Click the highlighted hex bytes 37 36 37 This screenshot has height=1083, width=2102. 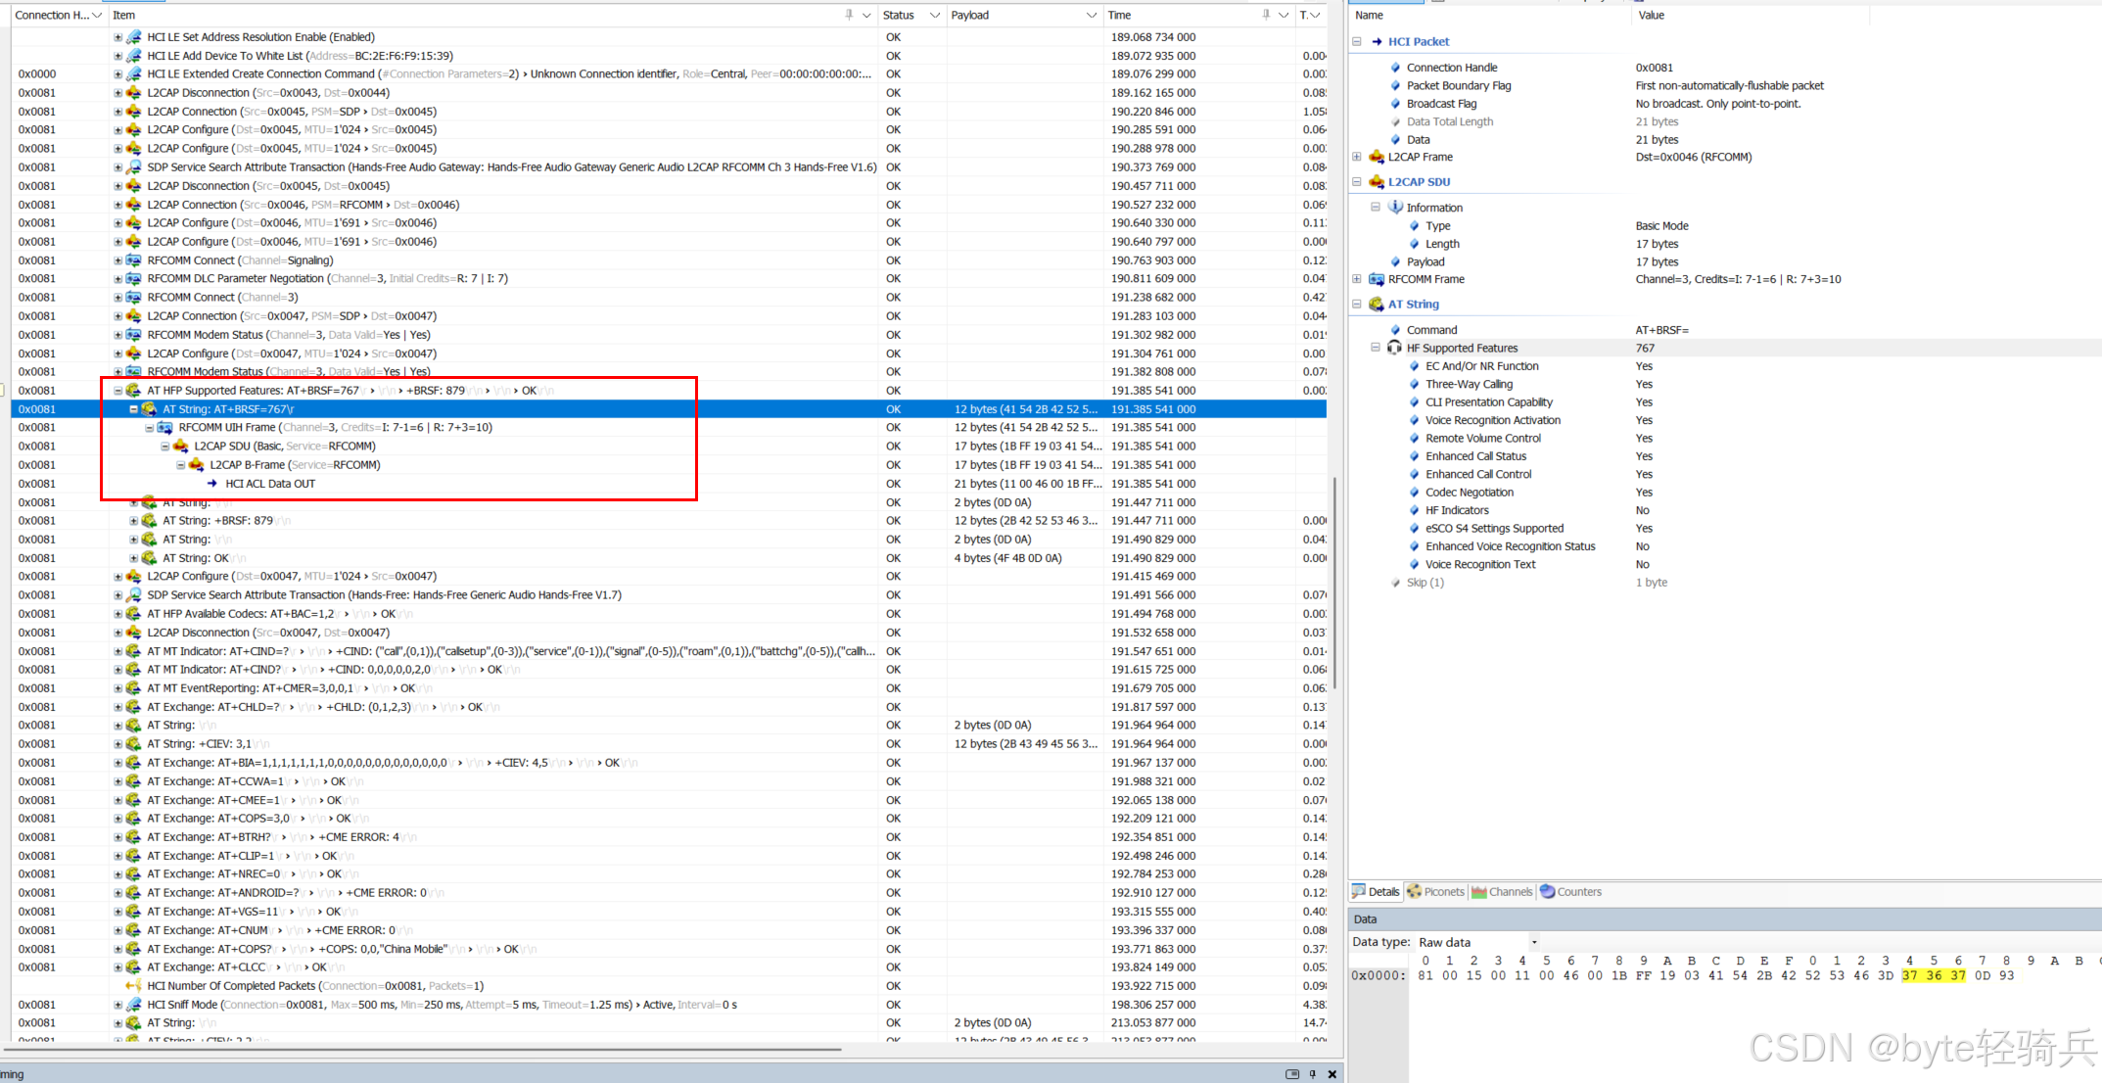[x=1933, y=975]
